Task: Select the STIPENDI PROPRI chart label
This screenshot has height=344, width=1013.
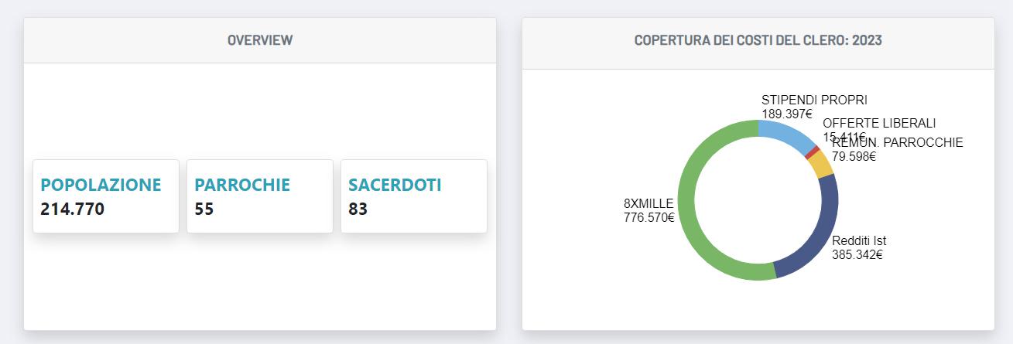Action: pos(814,100)
